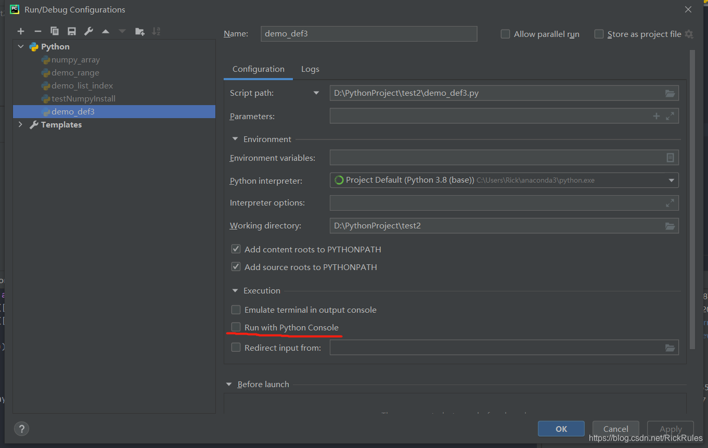Toggle Allow parallel run checkbox
Image resolution: width=708 pixels, height=448 pixels.
pos(505,34)
